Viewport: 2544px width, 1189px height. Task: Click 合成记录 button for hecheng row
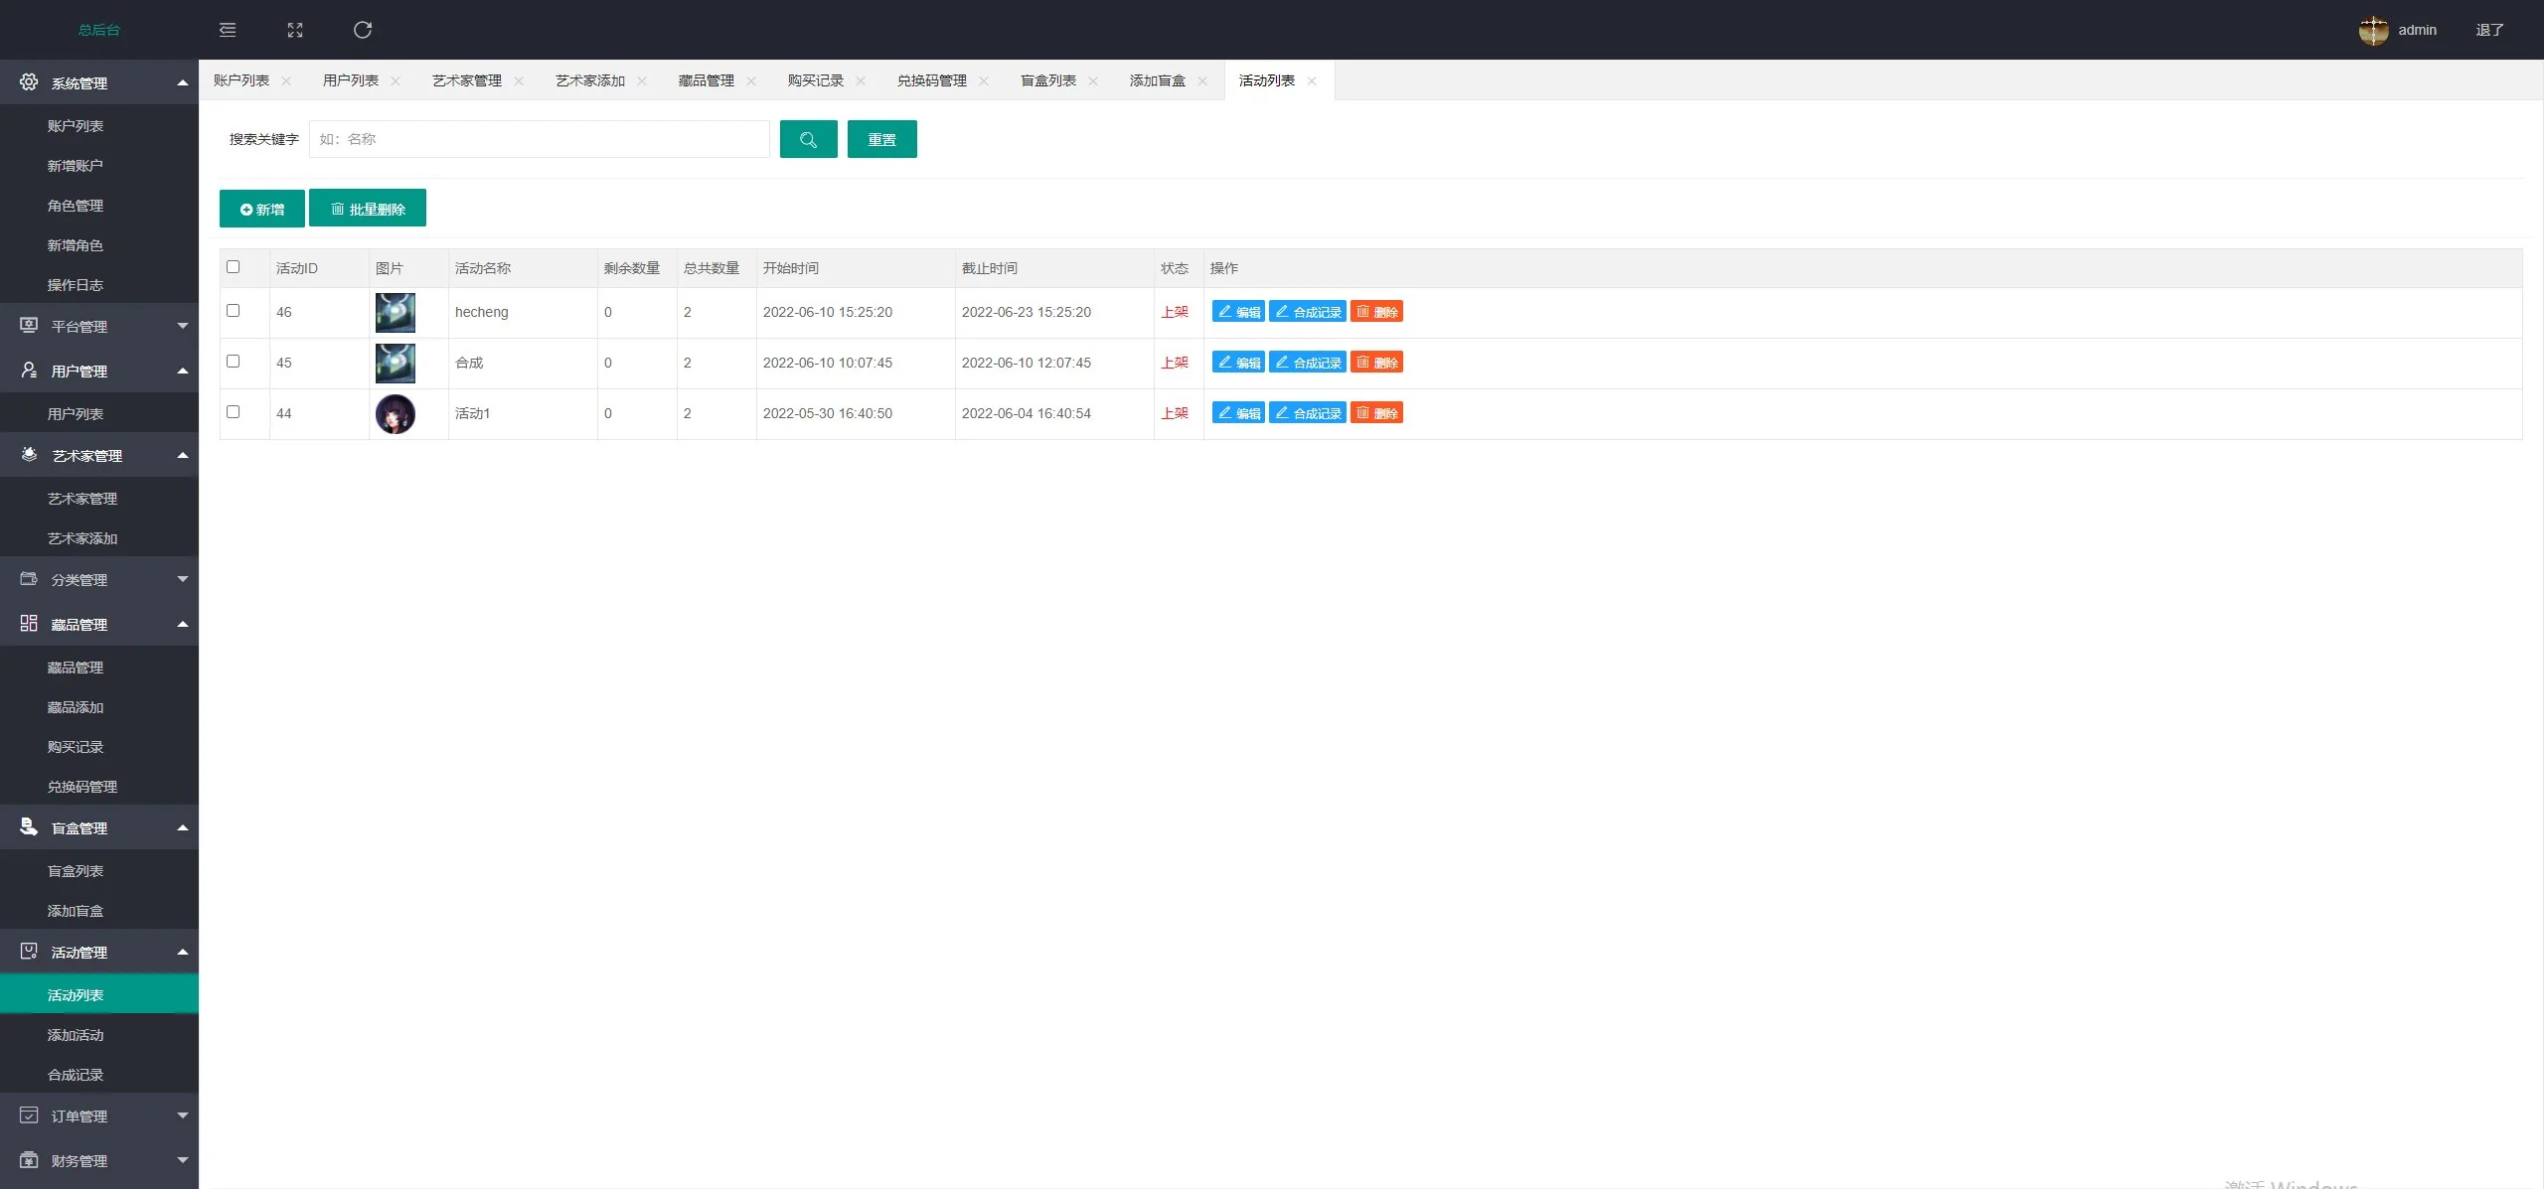point(1308,312)
